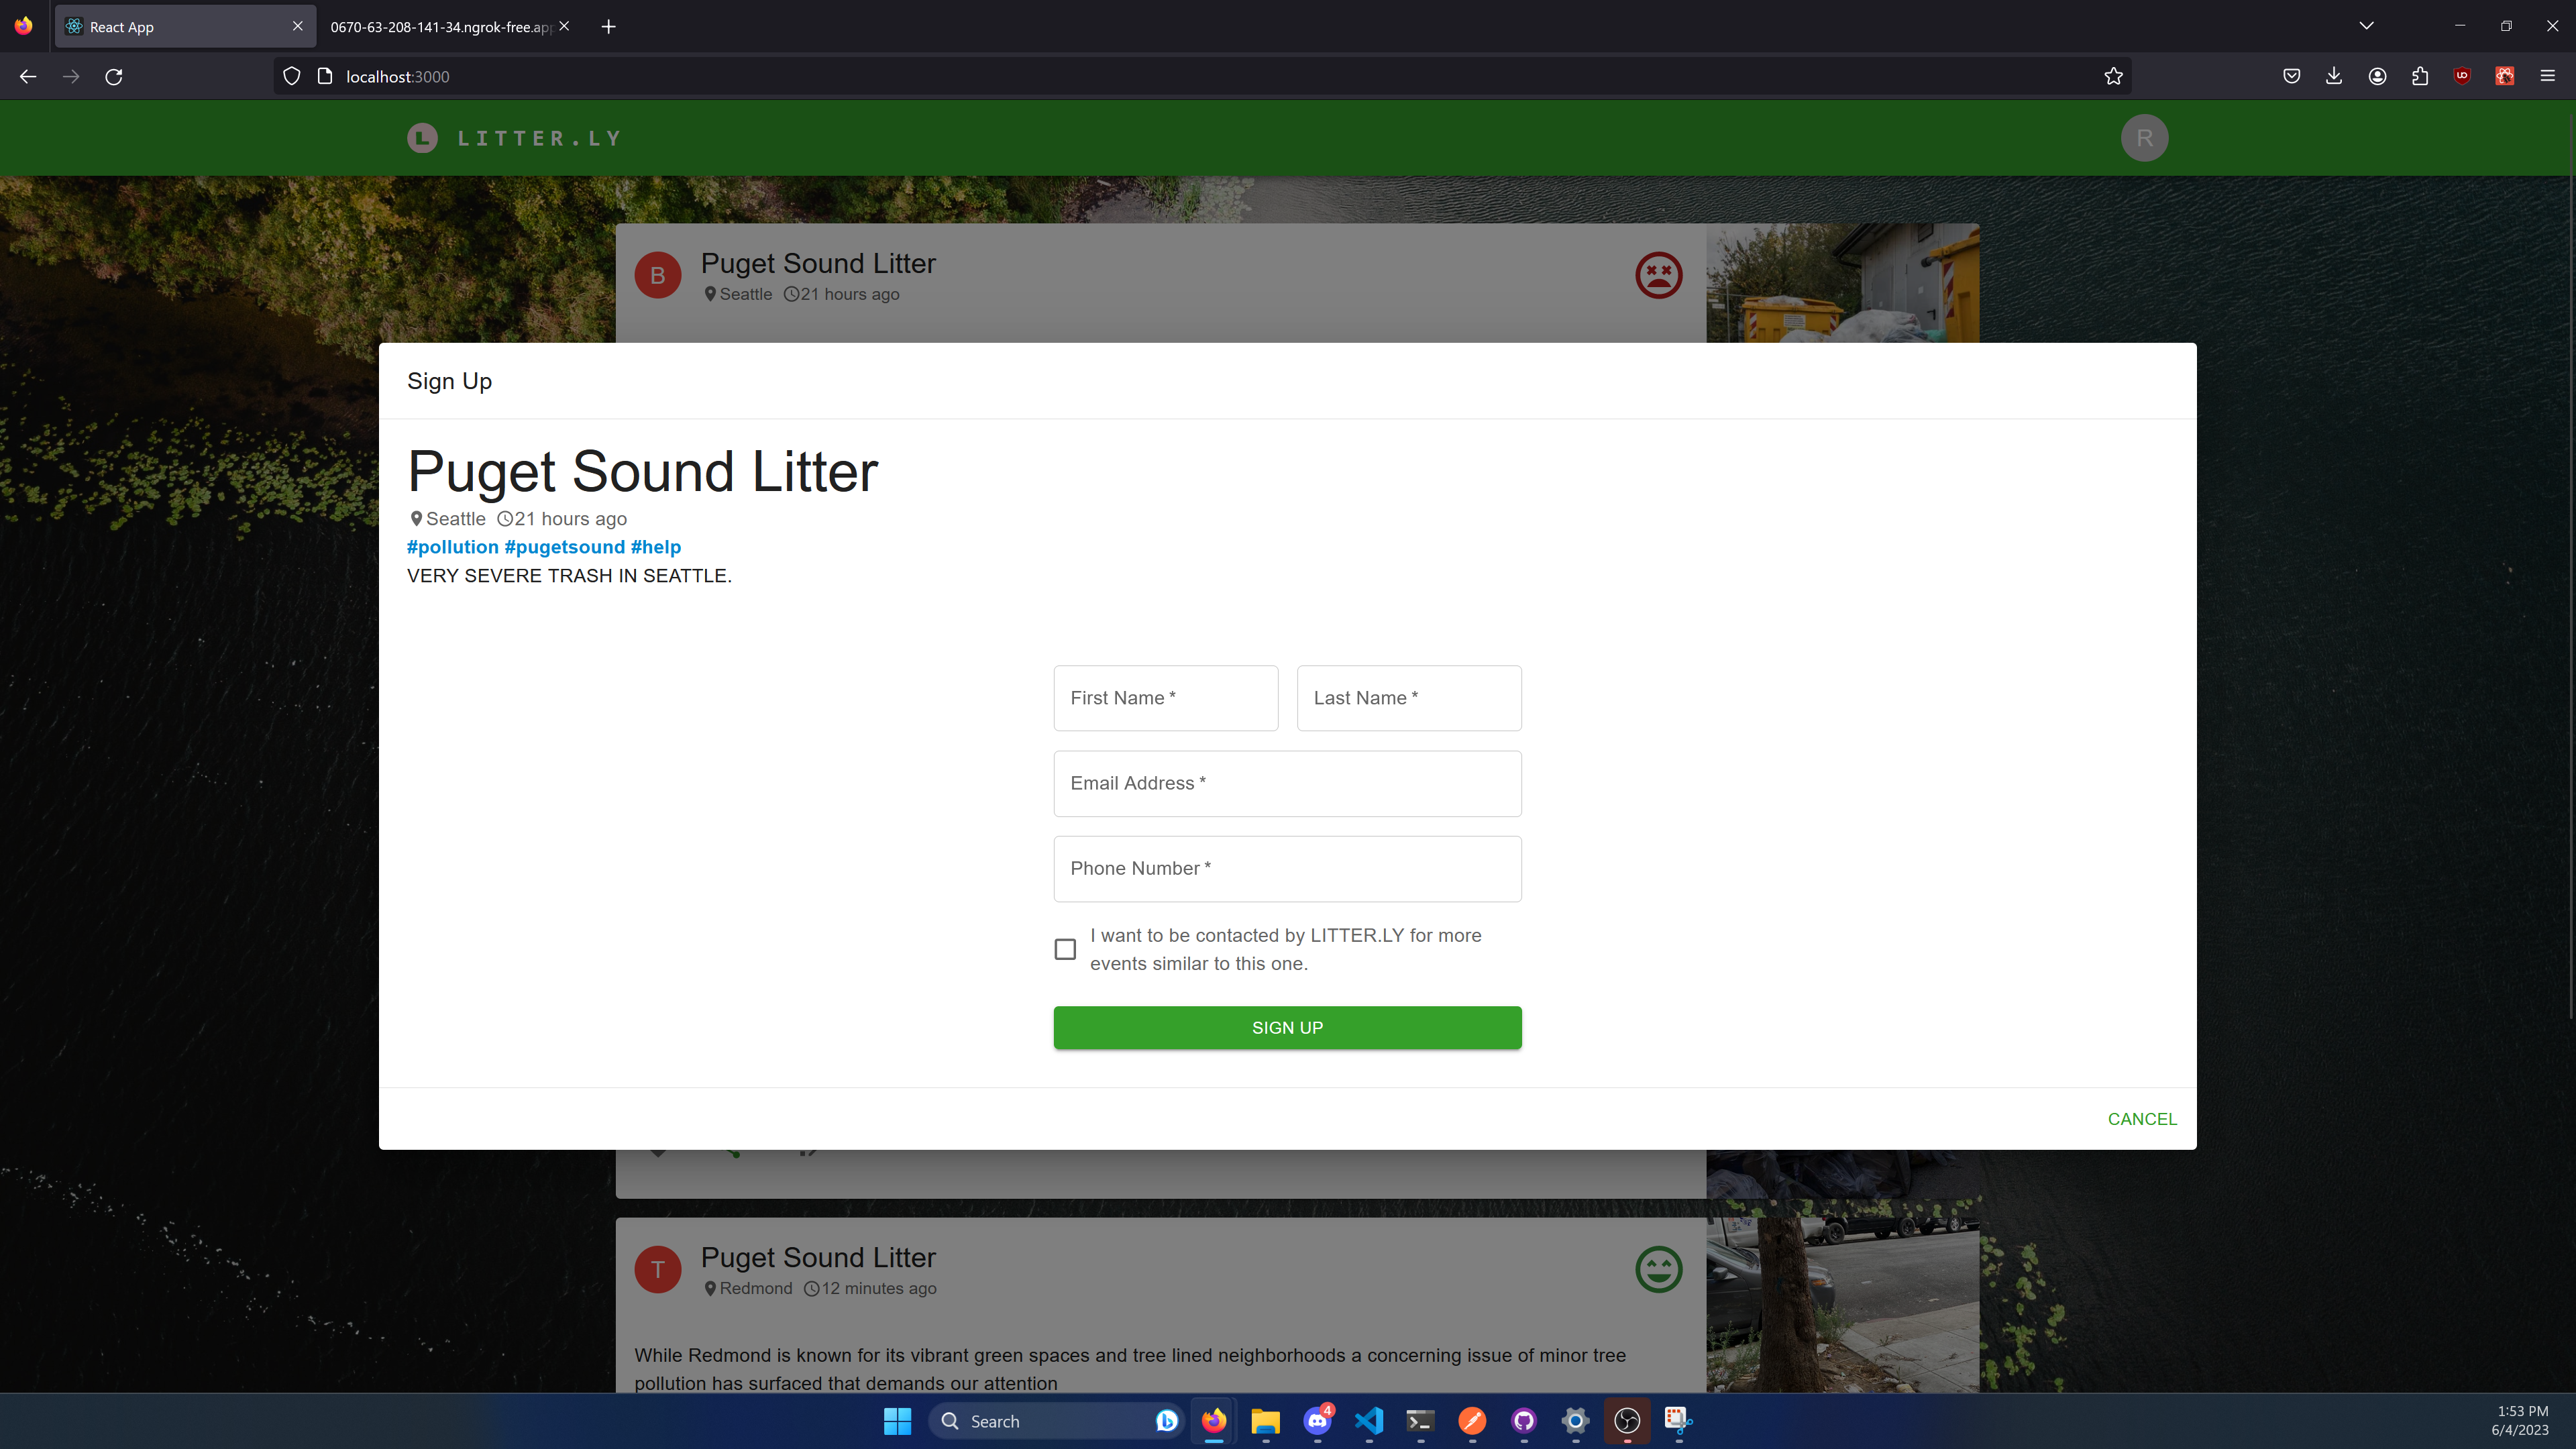The height and width of the screenshot is (1449, 2576).
Task: Switch to the ngrok-free.app tab
Action: (x=440, y=27)
